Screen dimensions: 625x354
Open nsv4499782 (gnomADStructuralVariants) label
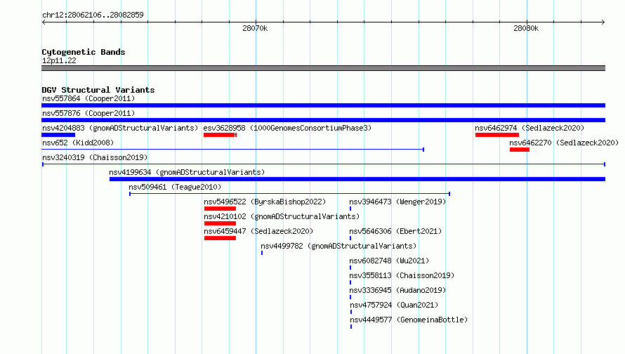[x=338, y=246]
